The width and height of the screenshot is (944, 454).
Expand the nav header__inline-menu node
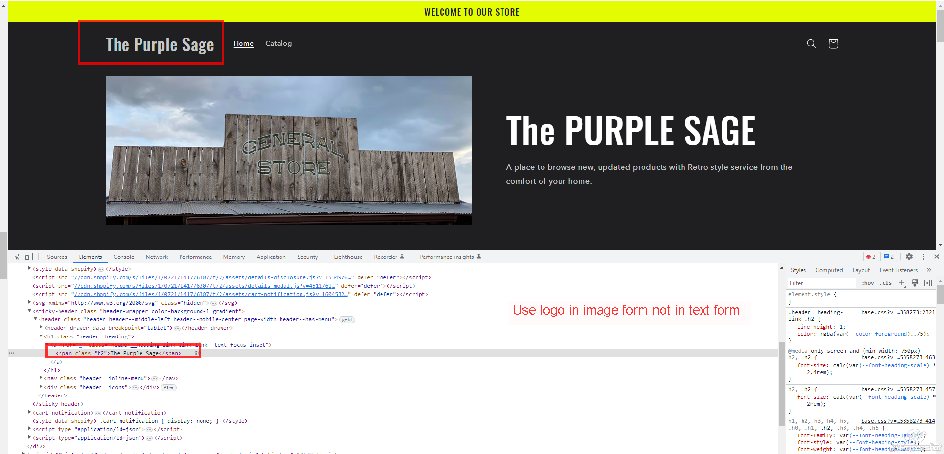tap(41, 378)
